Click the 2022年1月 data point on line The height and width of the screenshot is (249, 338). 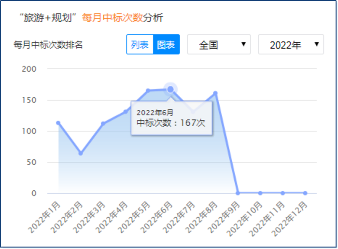pyautogui.click(x=58, y=123)
